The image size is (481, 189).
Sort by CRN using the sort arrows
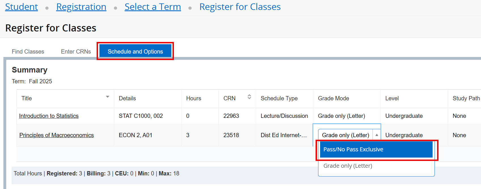[x=249, y=97]
